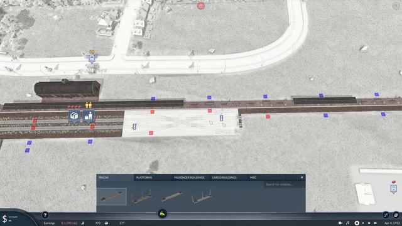
Task: Click the icon beside the 377 value
Action: (106, 223)
